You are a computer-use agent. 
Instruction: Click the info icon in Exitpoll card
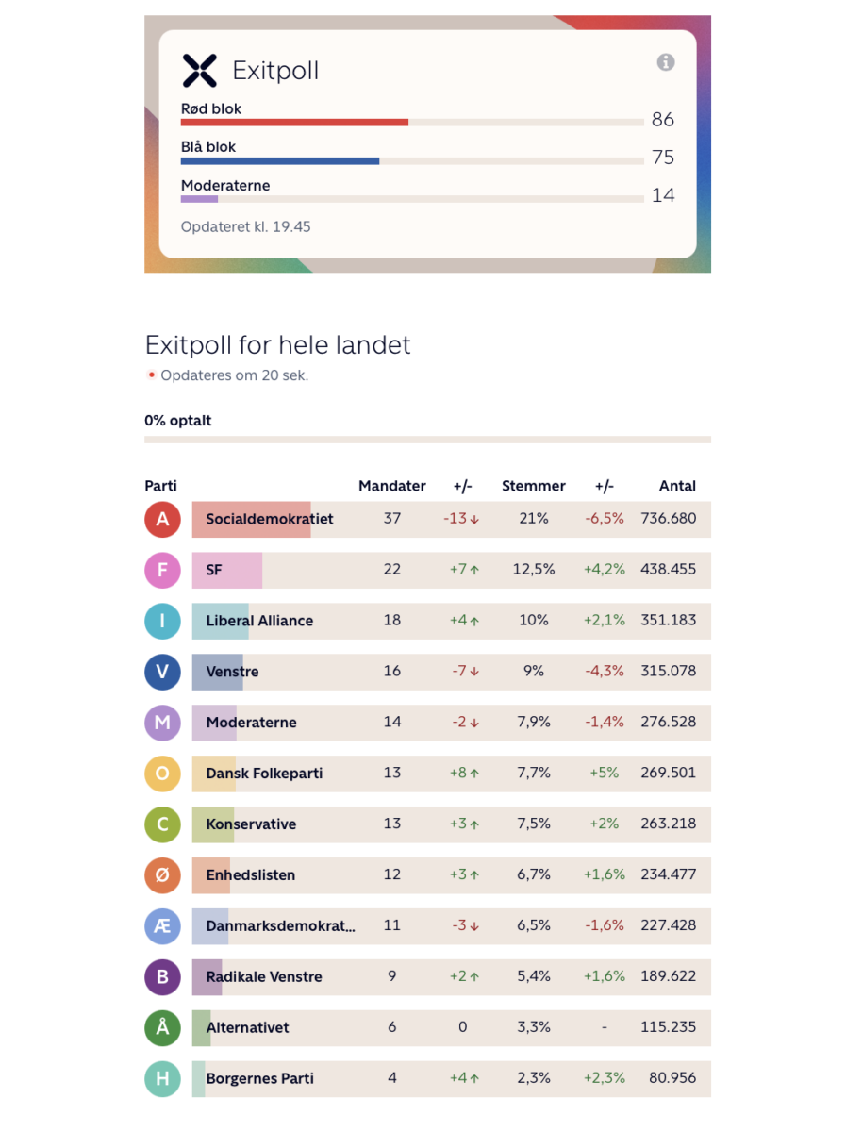tap(666, 62)
